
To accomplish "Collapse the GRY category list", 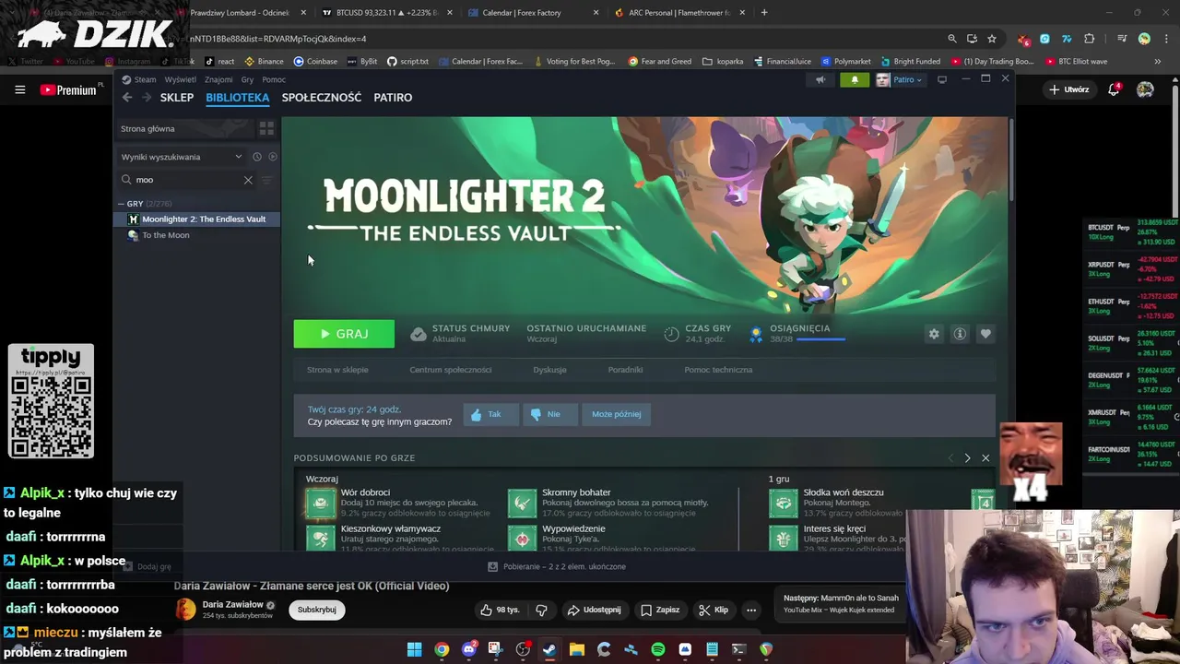I will click(x=122, y=204).
